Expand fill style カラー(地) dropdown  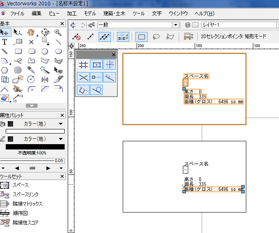tap(61, 124)
